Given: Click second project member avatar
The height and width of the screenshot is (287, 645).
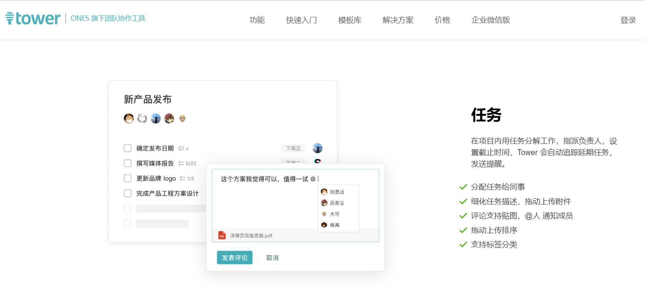Looking at the screenshot, I should (142, 119).
